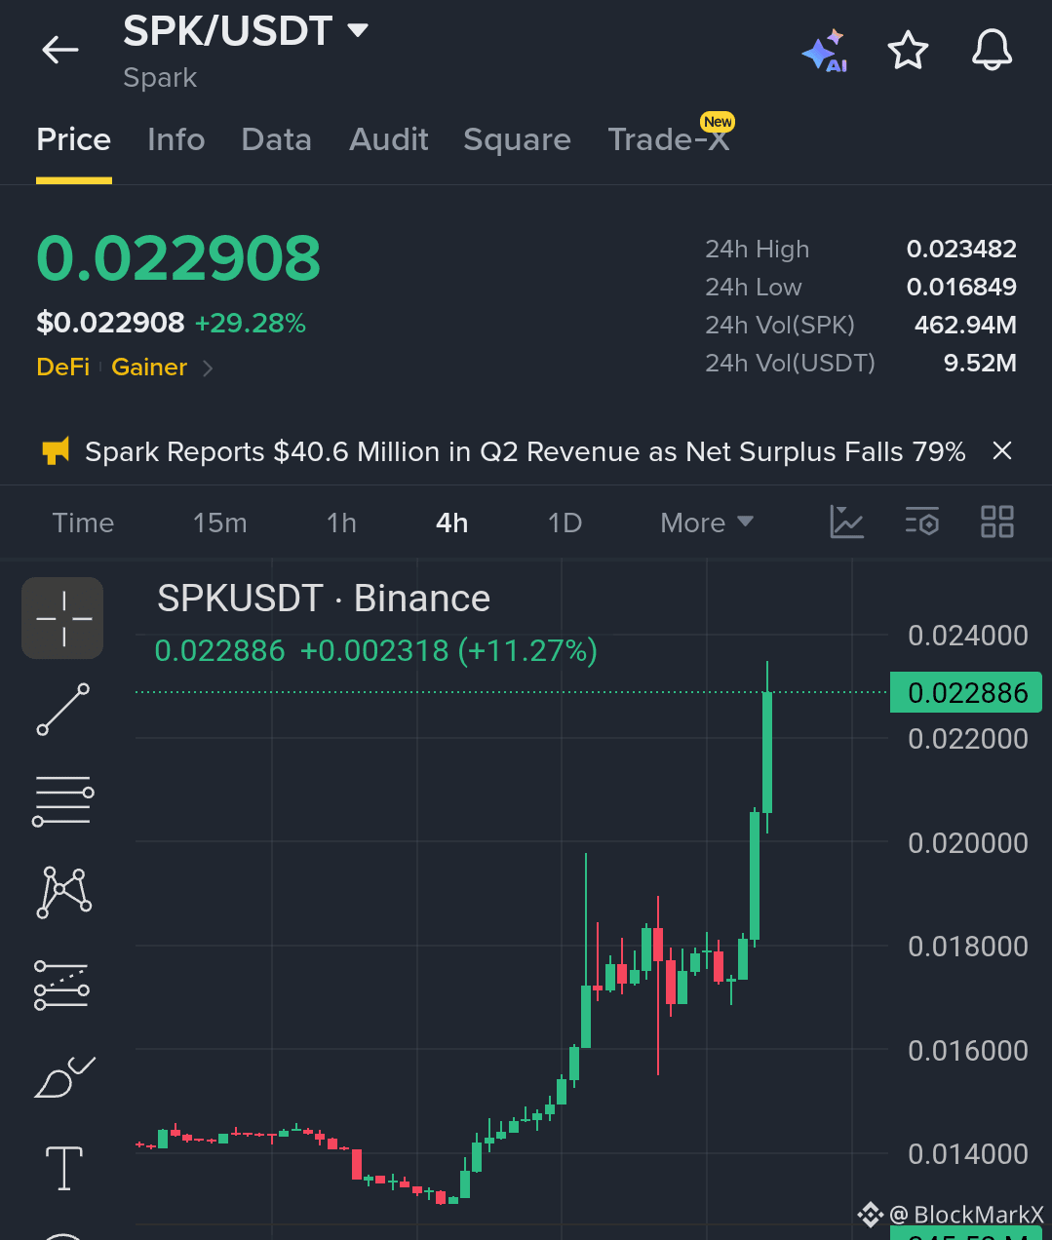1052x1240 pixels.
Task: Open the AI assistant sparkle icon
Action: point(824,51)
